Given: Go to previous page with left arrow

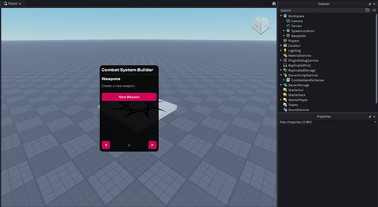Looking at the screenshot, I should (x=106, y=145).
